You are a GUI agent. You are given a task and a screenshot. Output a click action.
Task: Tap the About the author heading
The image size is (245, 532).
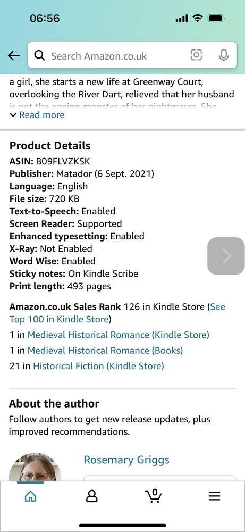tap(54, 403)
